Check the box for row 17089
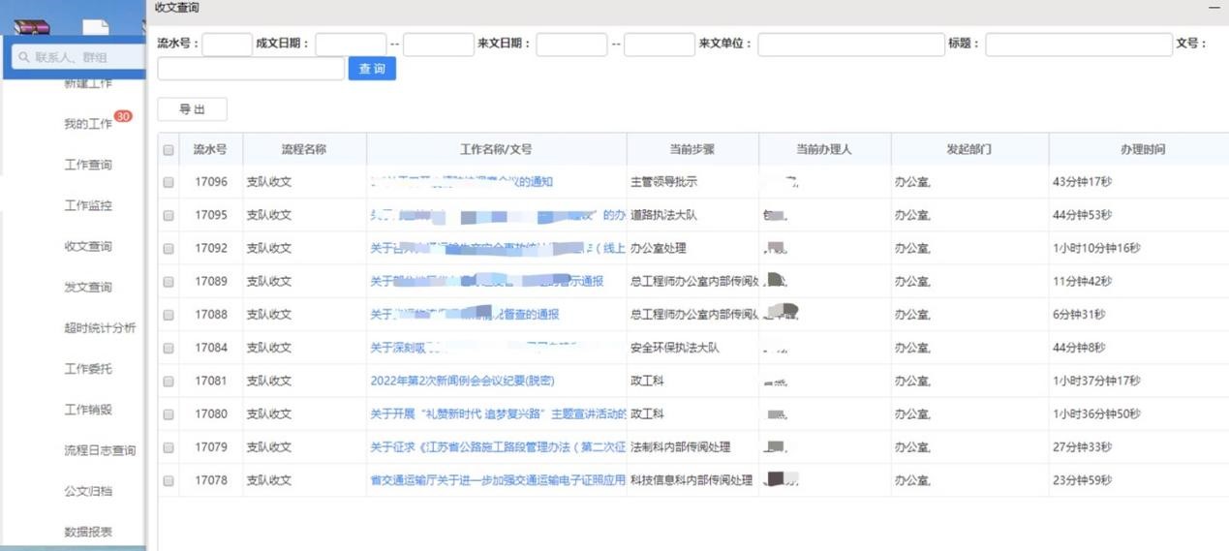1229x551 pixels. click(x=169, y=282)
